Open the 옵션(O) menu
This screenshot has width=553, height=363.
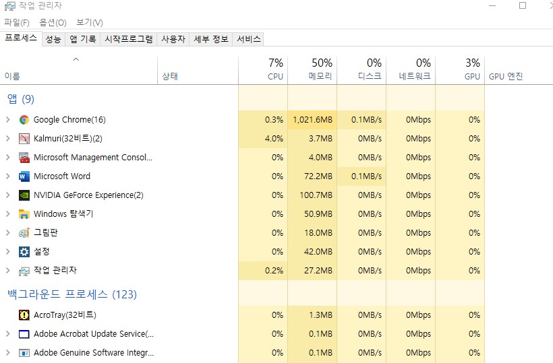(53, 23)
